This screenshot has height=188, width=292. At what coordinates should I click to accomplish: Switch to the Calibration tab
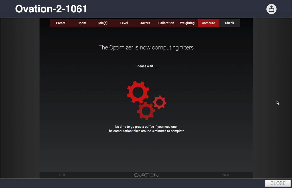166,23
